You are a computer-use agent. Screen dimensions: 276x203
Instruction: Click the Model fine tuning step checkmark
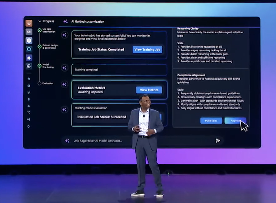(x=39, y=66)
